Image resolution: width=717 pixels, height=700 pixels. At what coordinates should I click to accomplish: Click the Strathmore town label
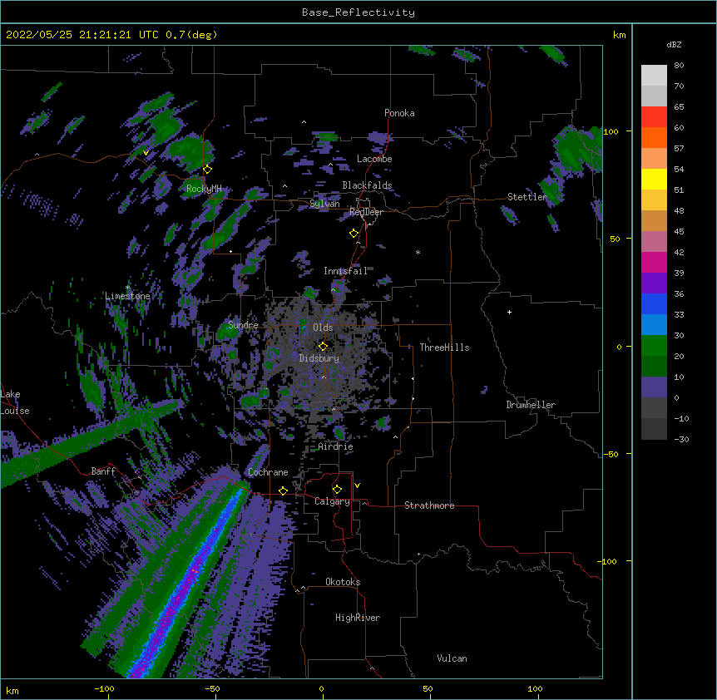[429, 505]
